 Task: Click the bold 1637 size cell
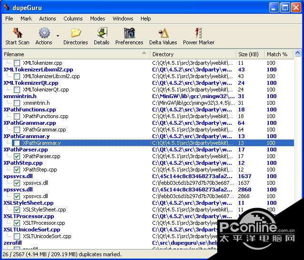244,176
